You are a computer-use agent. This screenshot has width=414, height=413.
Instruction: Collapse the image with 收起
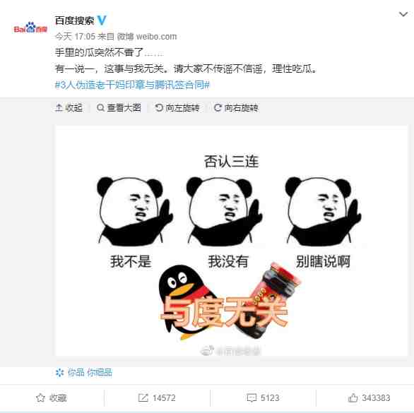69,108
